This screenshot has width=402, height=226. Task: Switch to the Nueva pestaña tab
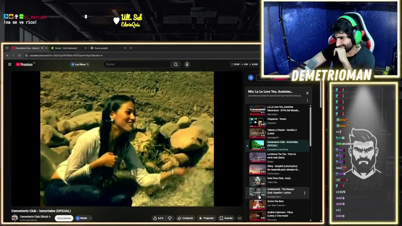[x=108, y=48]
